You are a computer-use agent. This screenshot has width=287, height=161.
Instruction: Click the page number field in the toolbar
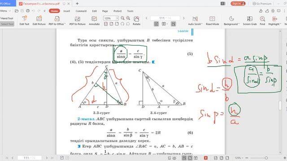tap(165, 18)
